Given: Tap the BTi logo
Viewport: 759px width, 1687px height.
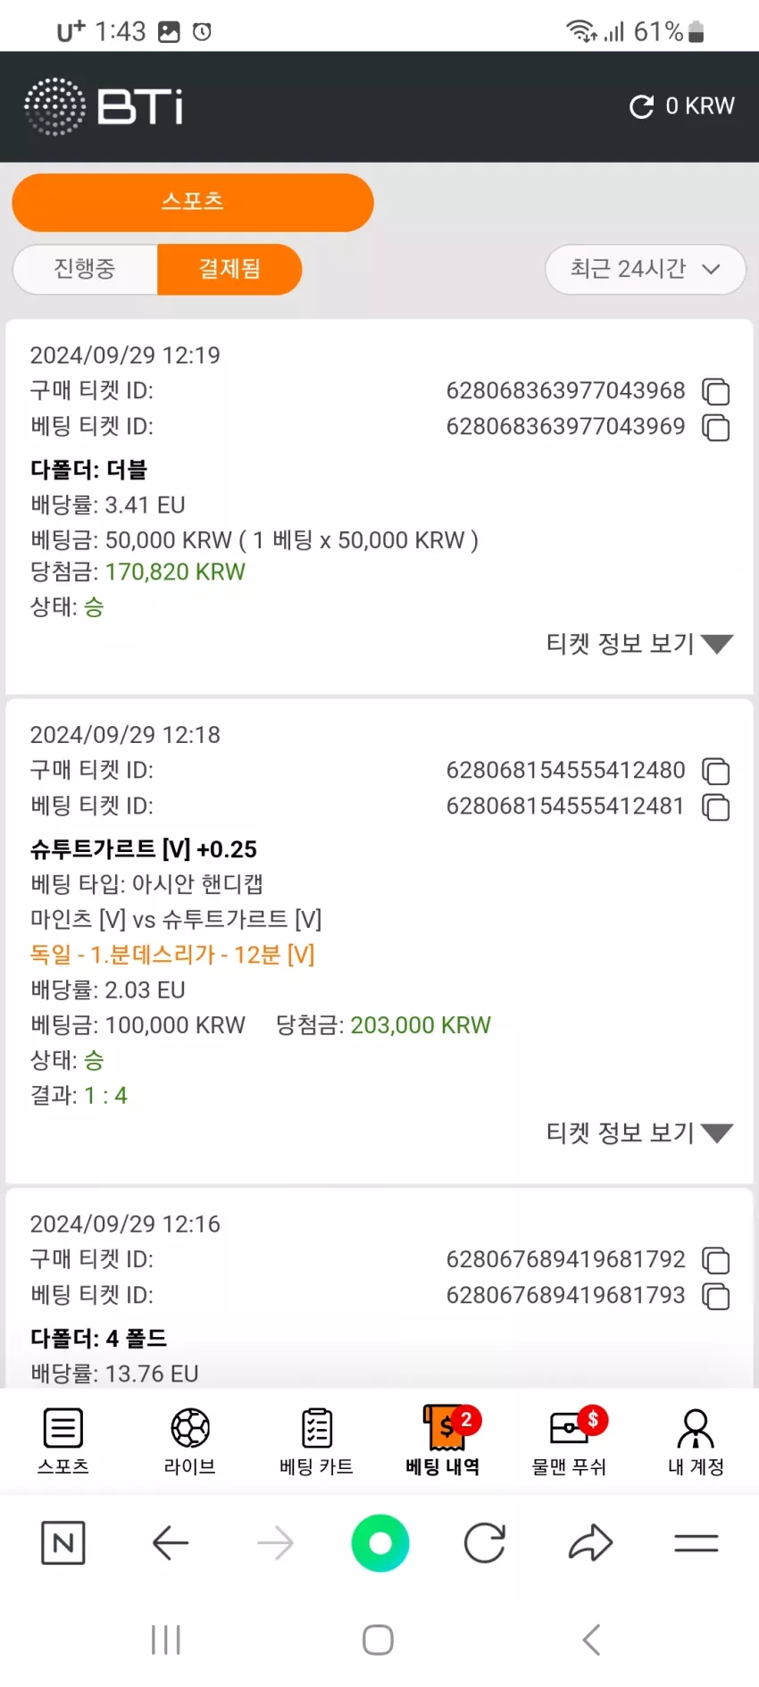Looking at the screenshot, I should tap(104, 106).
